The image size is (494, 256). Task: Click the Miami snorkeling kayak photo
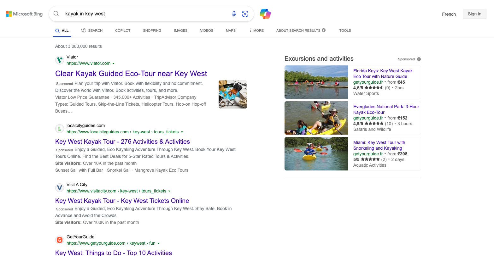click(x=316, y=154)
